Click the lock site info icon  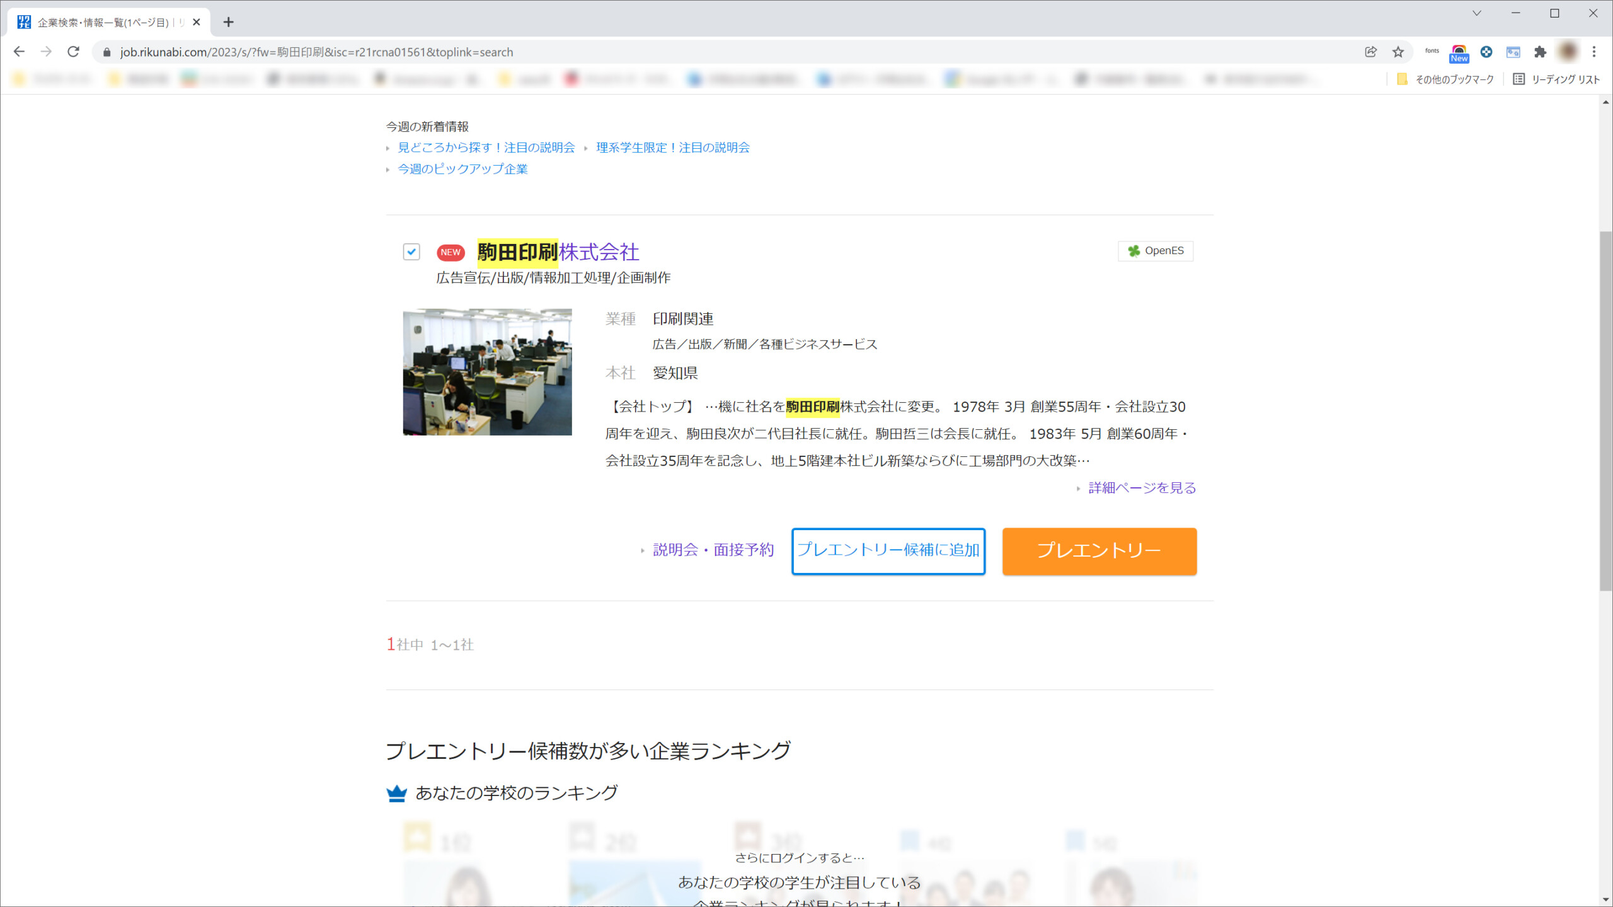click(107, 52)
